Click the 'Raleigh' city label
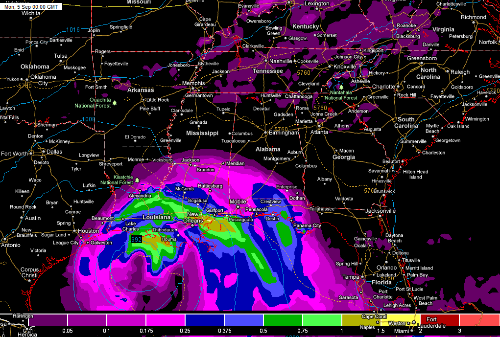500x337 pixels. pyautogui.click(x=460, y=72)
